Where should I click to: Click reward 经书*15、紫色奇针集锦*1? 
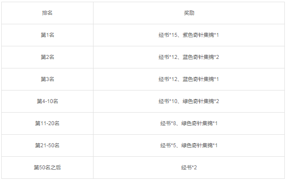189,35
